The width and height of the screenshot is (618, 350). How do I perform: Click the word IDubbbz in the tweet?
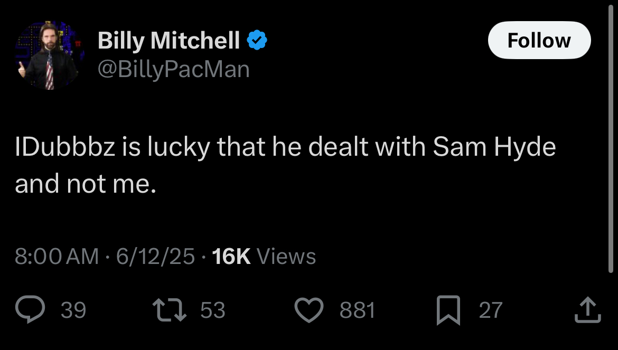(x=65, y=147)
